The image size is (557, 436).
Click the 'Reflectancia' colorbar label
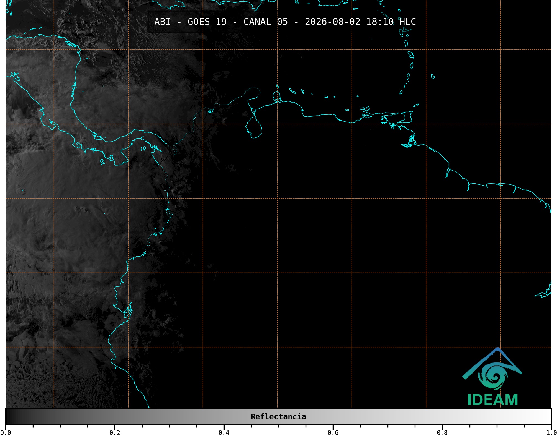pos(278,417)
